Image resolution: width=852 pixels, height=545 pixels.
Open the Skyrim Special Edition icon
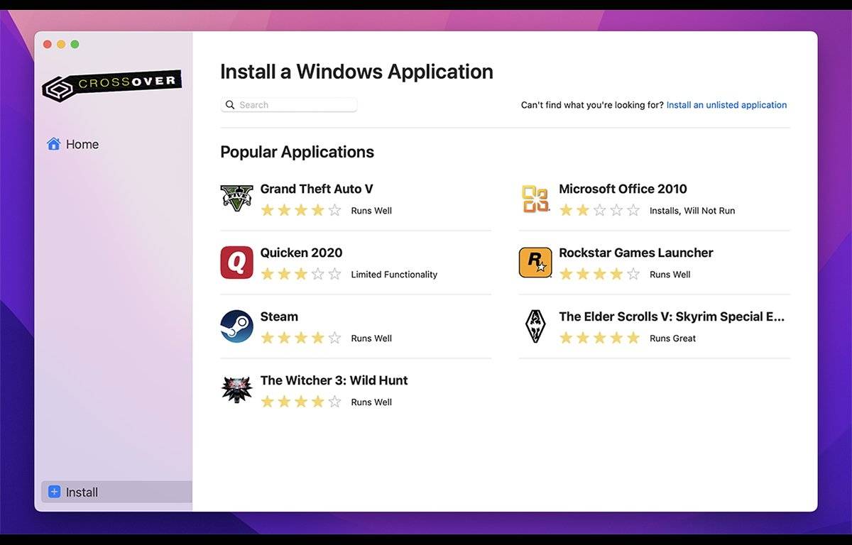click(x=535, y=326)
